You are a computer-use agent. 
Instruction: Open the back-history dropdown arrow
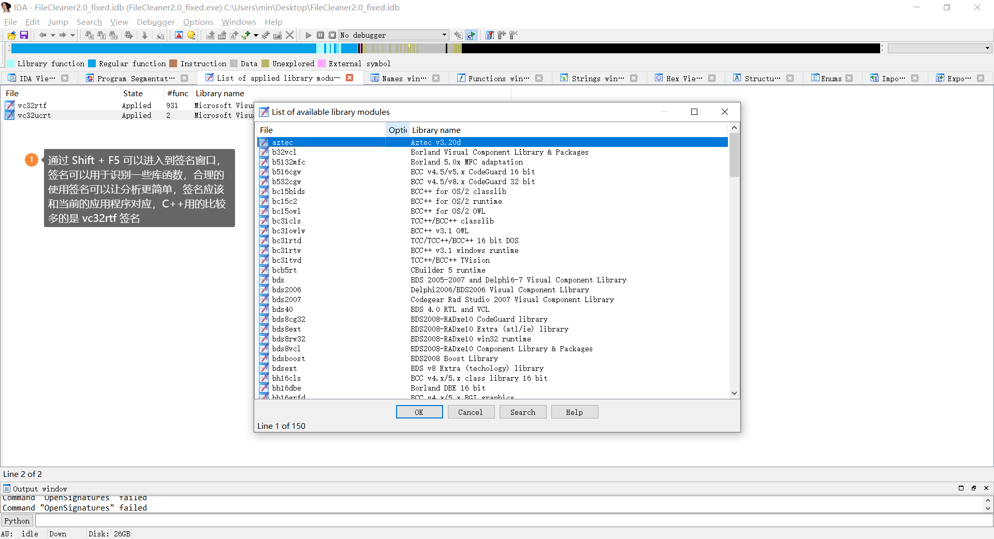click(53, 35)
